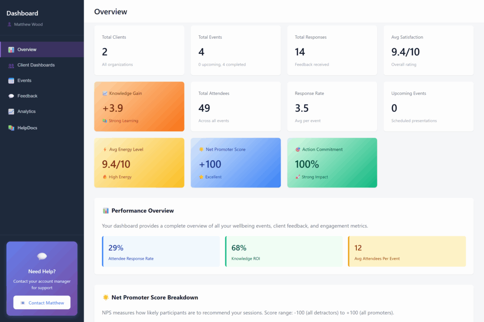Click the HelpDocs books icon
This screenshot has width=484, height=322.
coord(11,128)
